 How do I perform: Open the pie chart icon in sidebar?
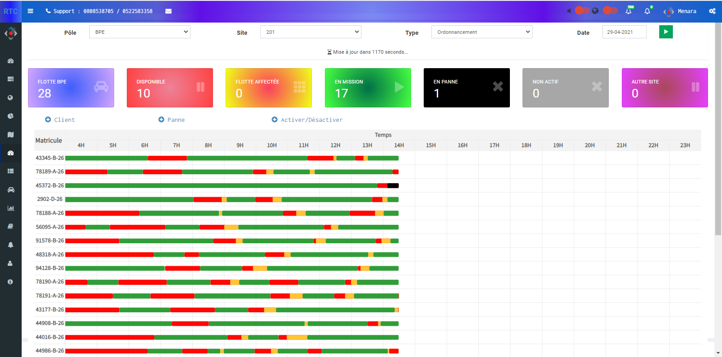coord(10,116)
